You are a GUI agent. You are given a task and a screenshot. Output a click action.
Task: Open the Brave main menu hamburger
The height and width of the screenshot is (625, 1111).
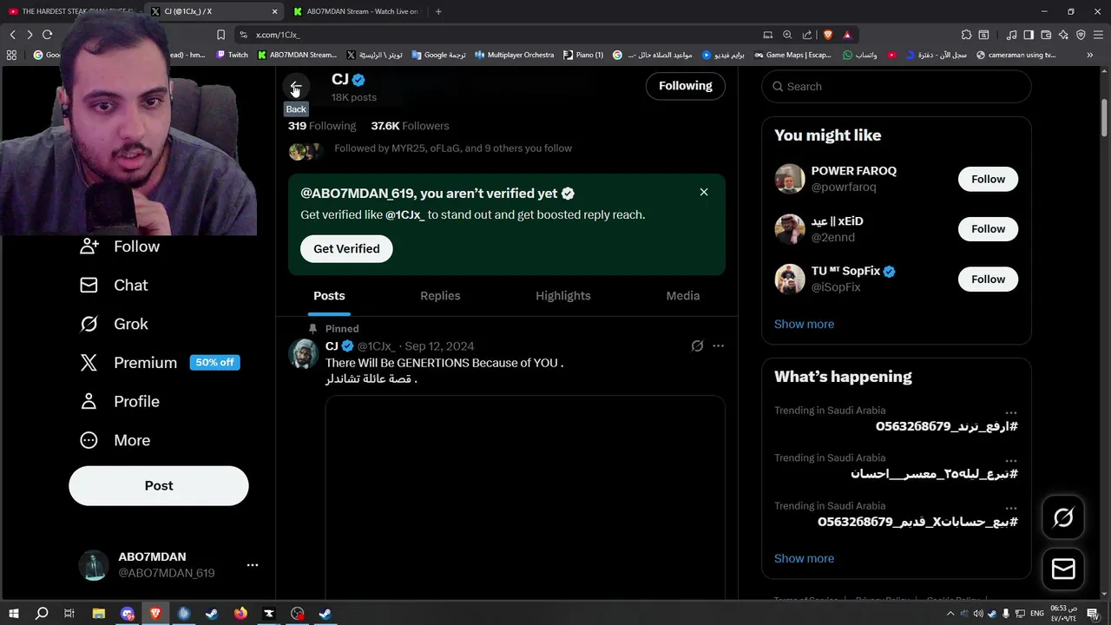click(1099, 35)
